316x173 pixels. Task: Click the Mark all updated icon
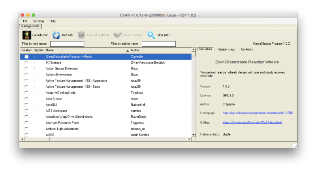pyautogui.click(x=81, y=35)
